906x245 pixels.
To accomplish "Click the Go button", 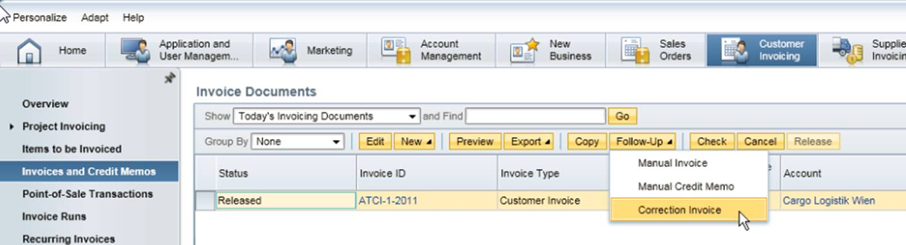I will 622,117.
